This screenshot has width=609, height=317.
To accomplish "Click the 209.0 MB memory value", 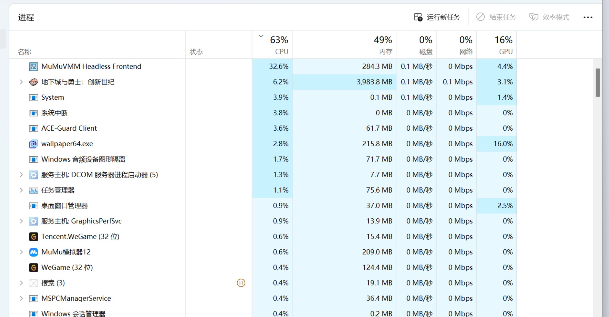I will (x=377, y=252).
